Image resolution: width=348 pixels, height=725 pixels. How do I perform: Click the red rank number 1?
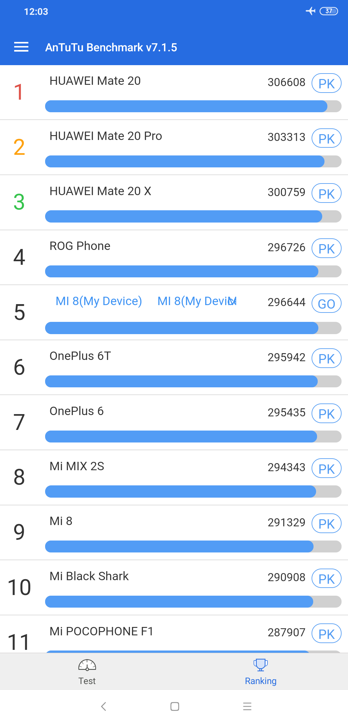(19, 92)
